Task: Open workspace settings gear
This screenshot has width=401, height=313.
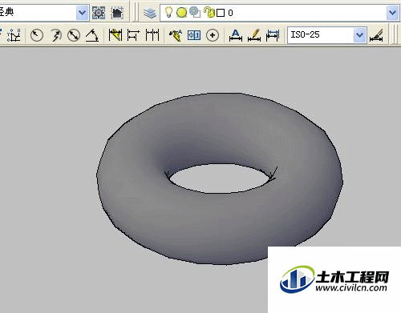Action: click(99, 13)
